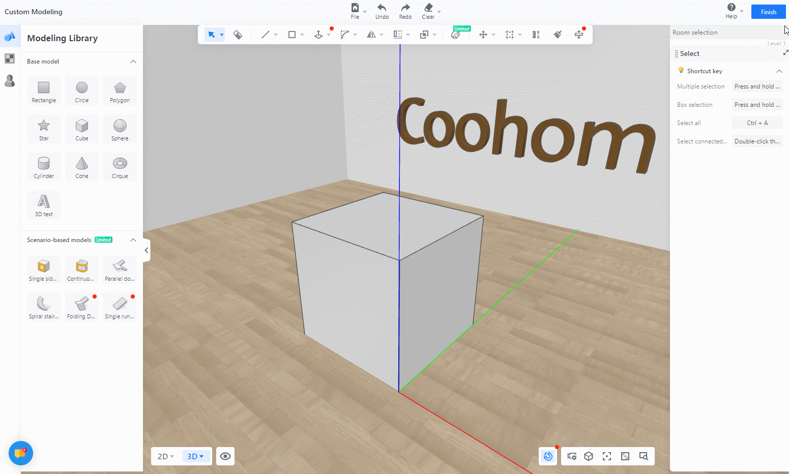The height and width of the screenshot is (474, 789).
Task: Insert a Sphere base model
Action: tap(120, 129)
